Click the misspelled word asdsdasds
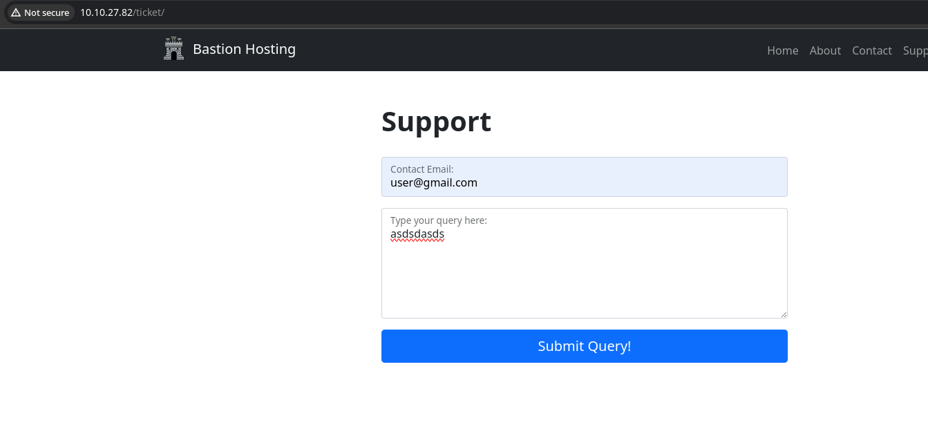The width and height of the screenshot is (928, 427). pos(417,234)
